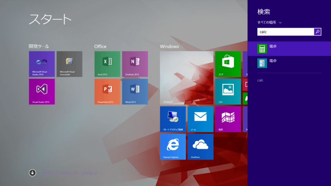Click the down arrow to show all apps
The image size is (331, 186).
32,173
